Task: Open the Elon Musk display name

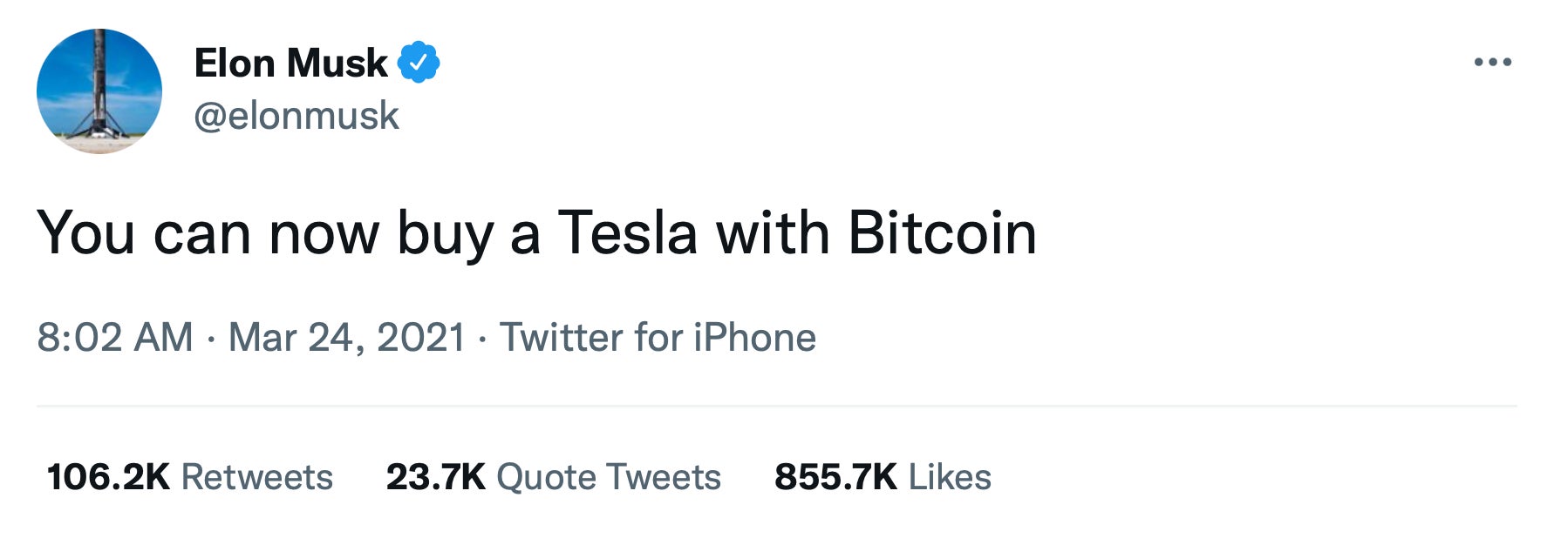Action: pos(290,63)
